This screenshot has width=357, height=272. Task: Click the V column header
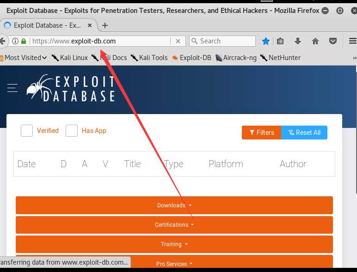[105, 164]
